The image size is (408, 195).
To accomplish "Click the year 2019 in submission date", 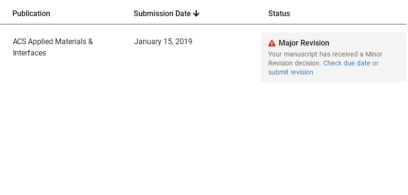I will pyautogui.click(x=183, y=41).
